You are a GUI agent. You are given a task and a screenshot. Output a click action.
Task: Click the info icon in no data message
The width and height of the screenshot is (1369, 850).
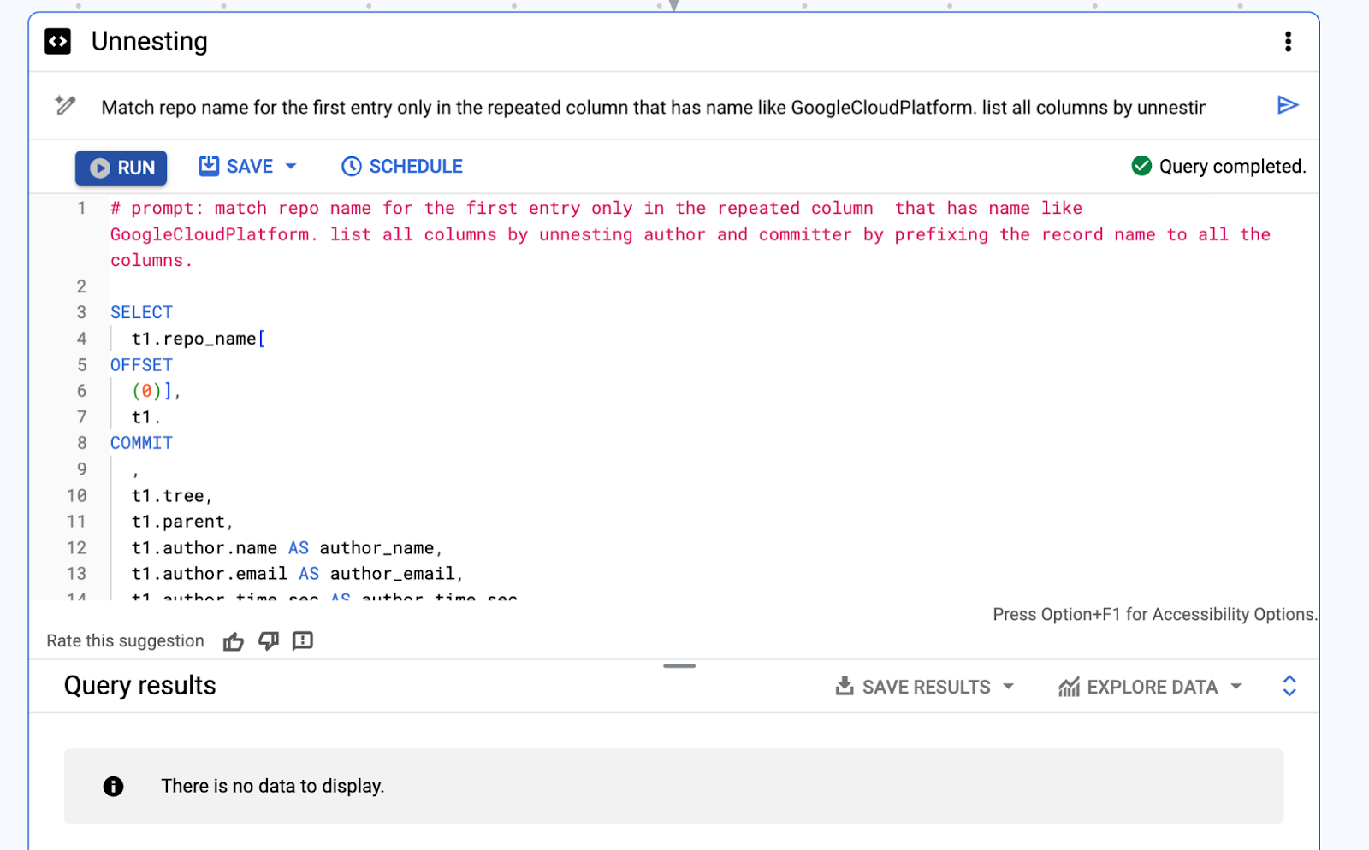(114, 786)
